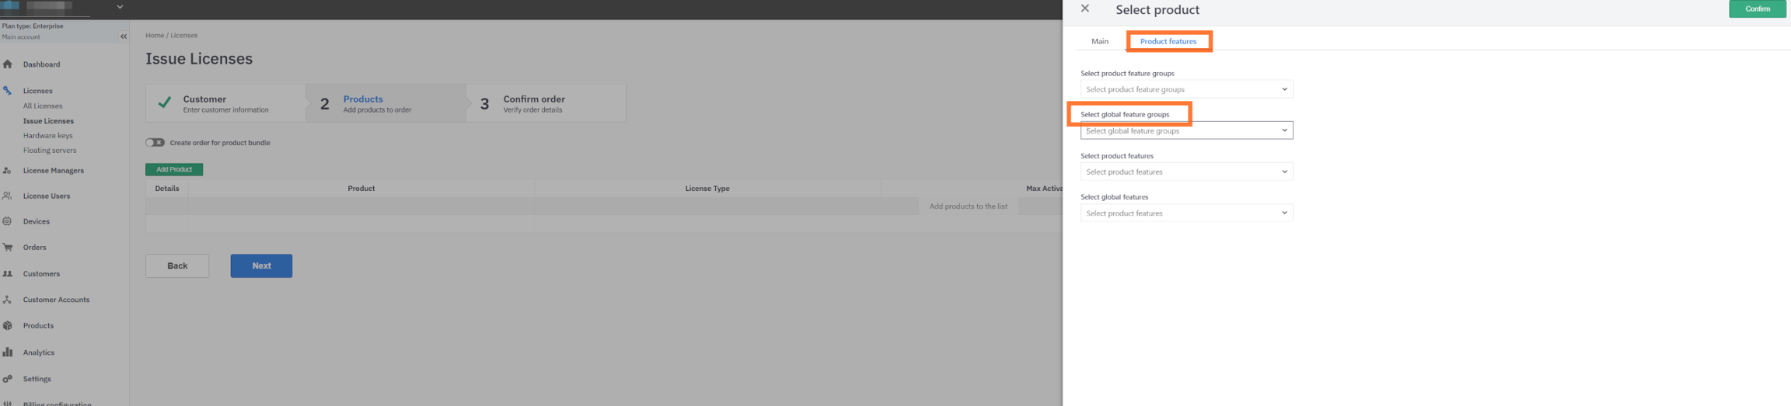Open the Select product features dropdown
The width and height of the screenshot is (1791, 406).
(x=1185, y=172)
